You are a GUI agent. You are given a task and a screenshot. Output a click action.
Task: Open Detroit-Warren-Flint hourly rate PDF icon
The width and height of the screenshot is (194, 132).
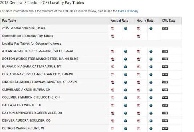tap(139, 128)
